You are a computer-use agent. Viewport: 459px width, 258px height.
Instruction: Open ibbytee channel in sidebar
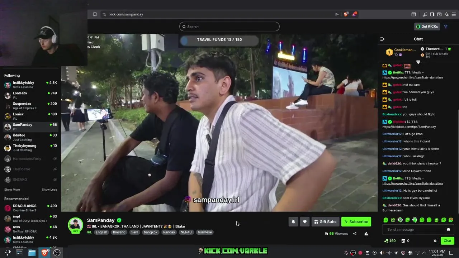coord(30,137)
